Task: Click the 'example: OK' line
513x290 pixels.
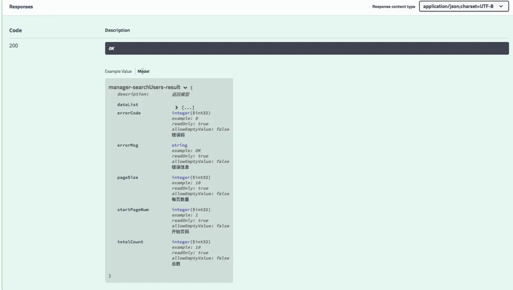Action: (186, 151)
